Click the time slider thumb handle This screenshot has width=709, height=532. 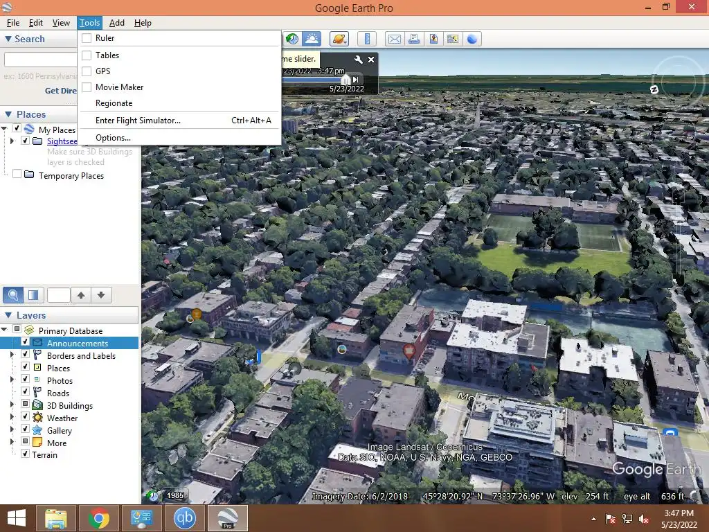tap(345, 80)
